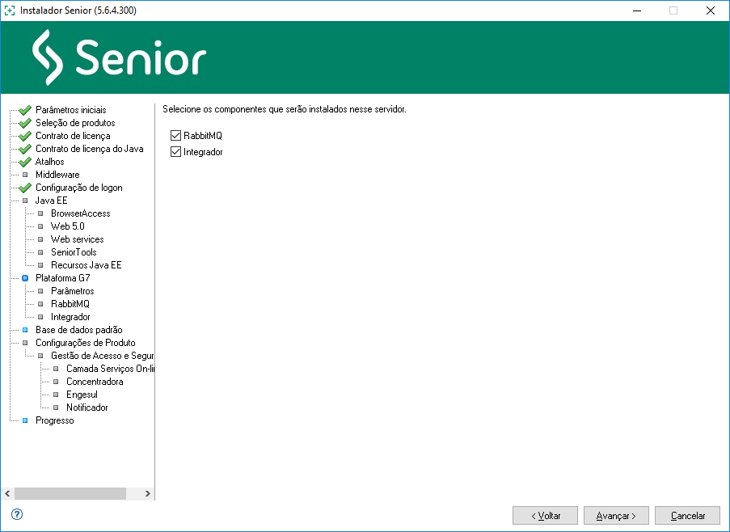Click the square icon beside SeniorTools
This screenshot has width=730, height=532.
tap(40, 252)
